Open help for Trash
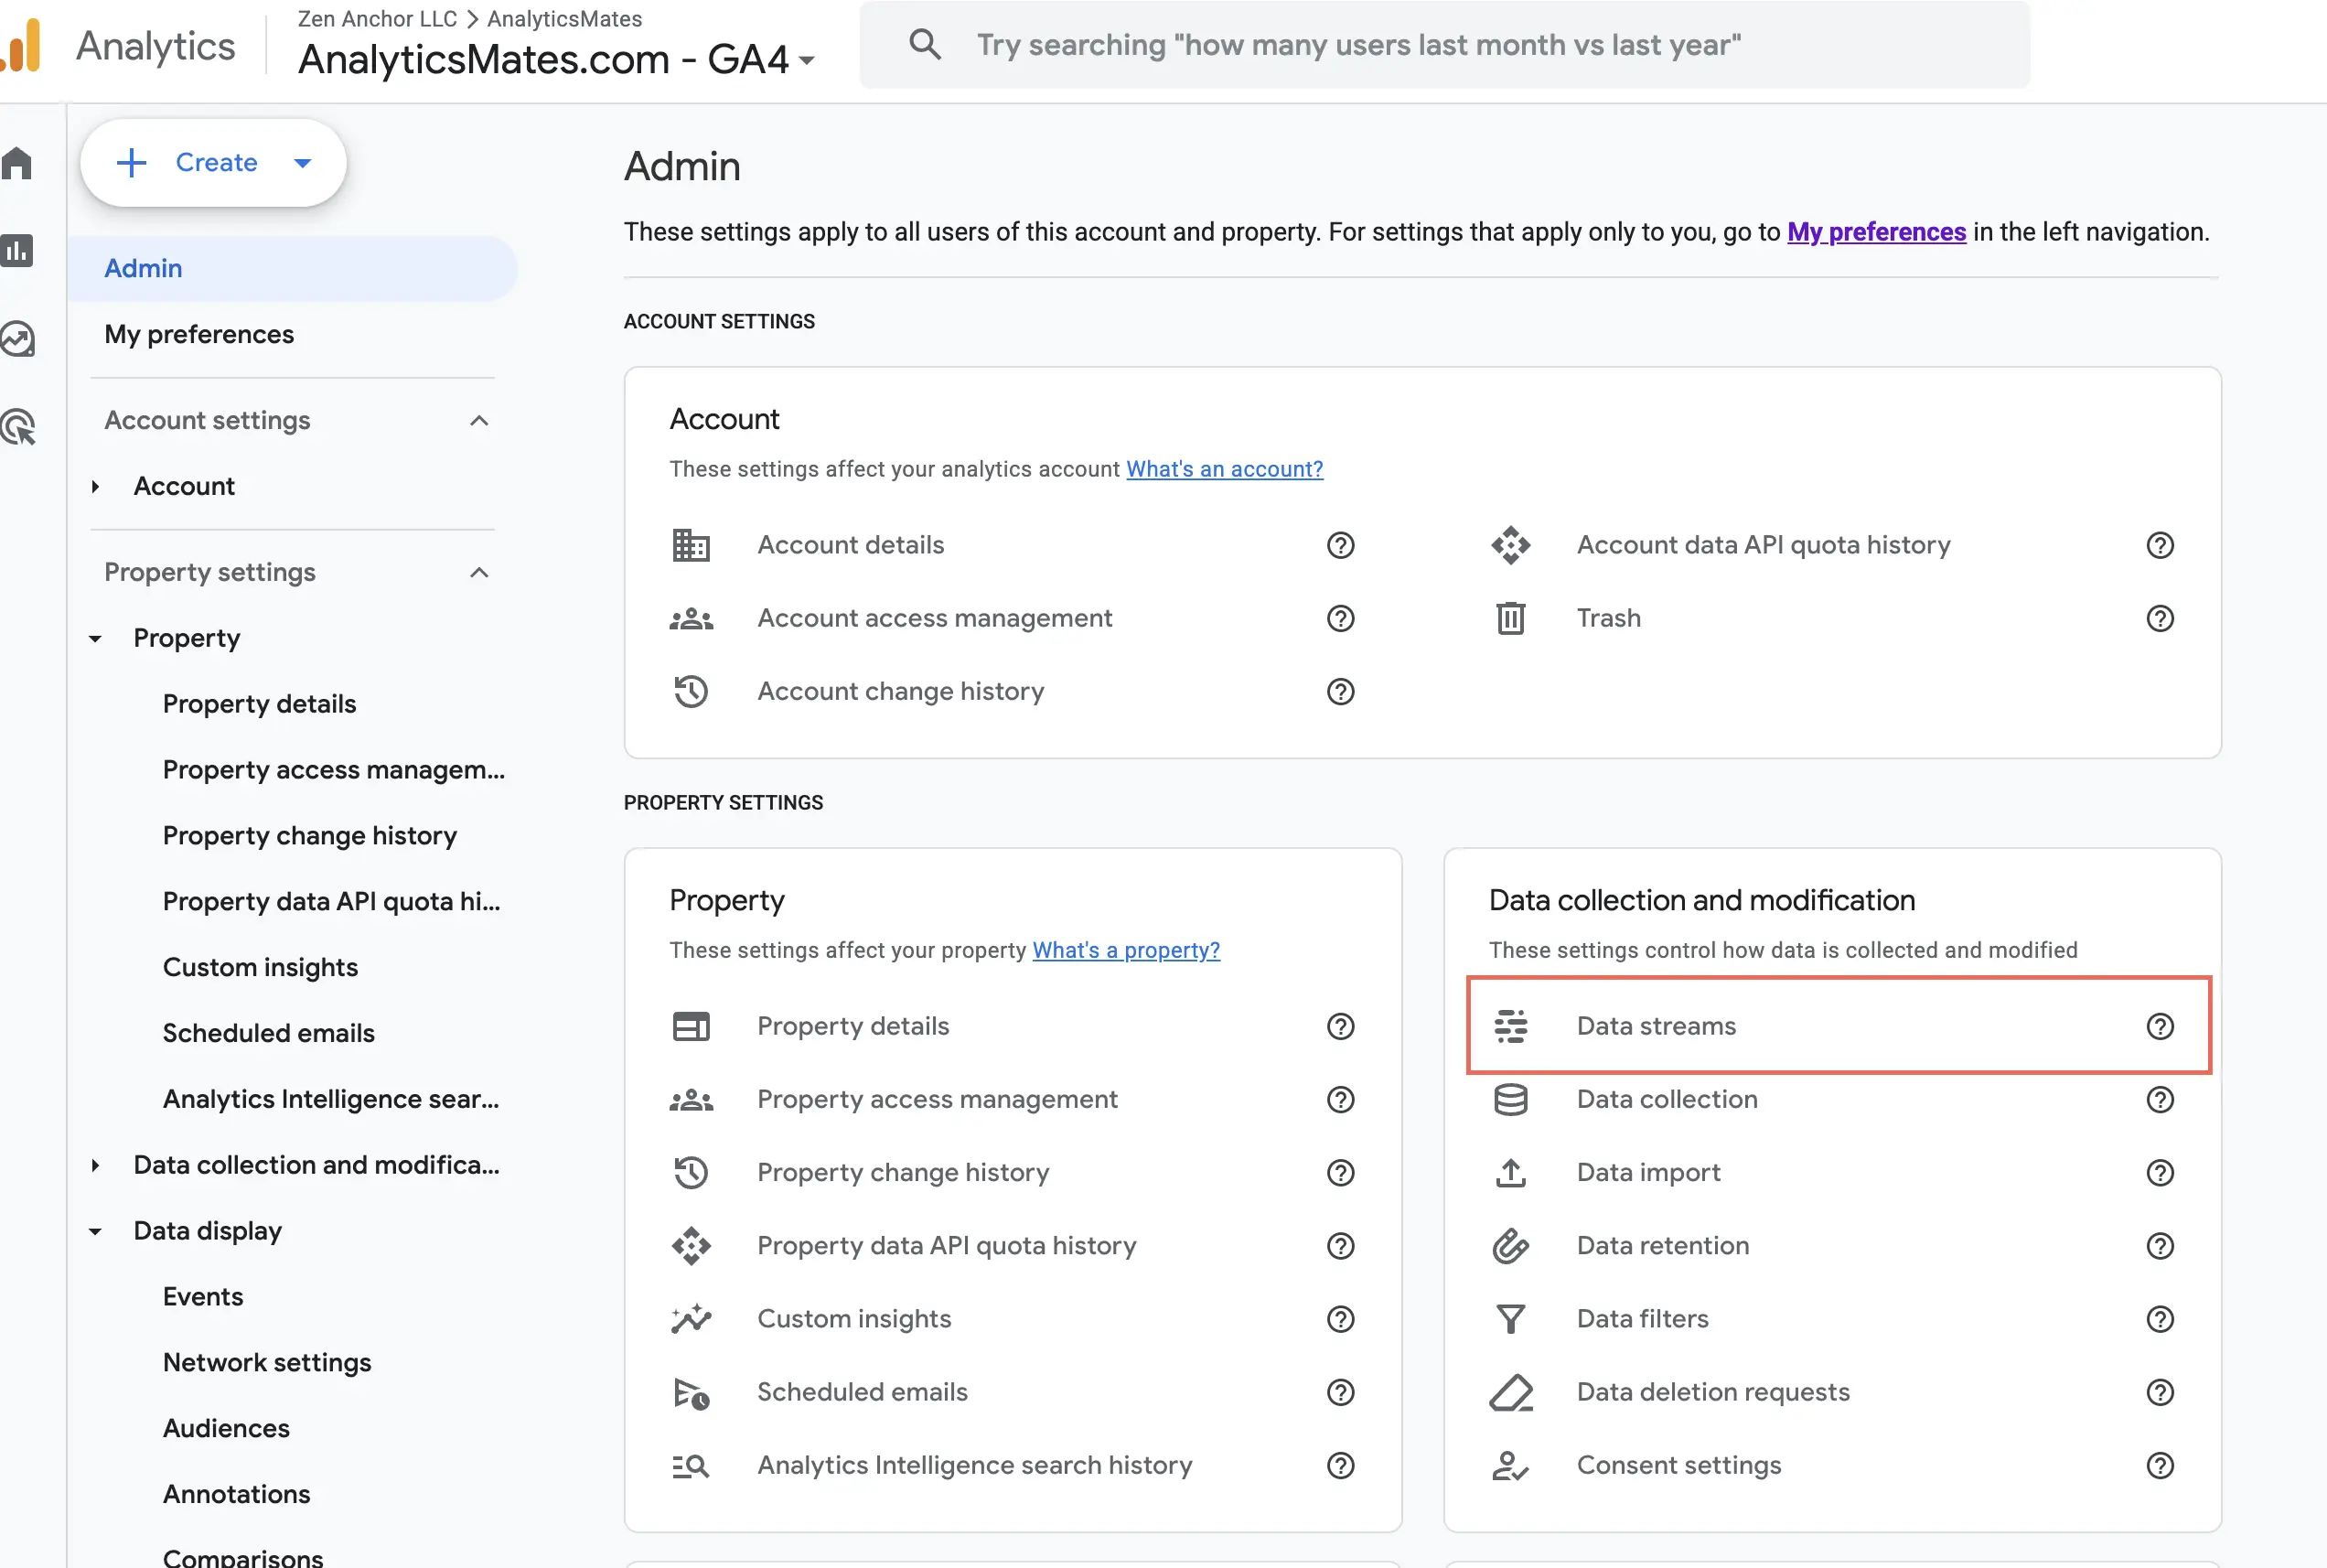 click(2161, 619)
